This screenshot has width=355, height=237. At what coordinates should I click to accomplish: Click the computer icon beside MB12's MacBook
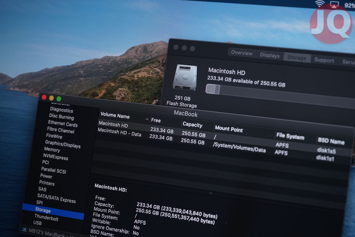24,229
